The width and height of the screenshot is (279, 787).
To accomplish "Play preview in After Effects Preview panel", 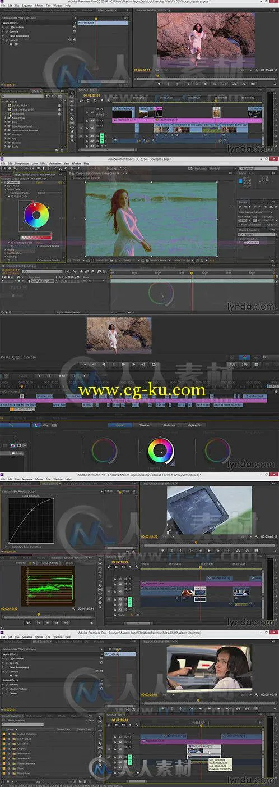I will point(250,206).
